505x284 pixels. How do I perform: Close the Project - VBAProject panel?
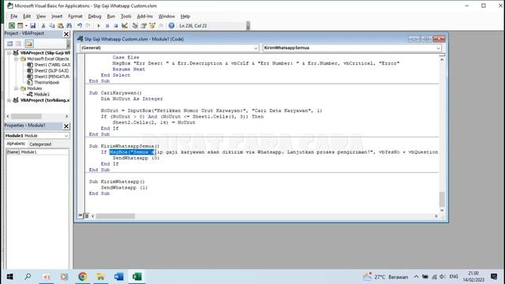[66, 34]
